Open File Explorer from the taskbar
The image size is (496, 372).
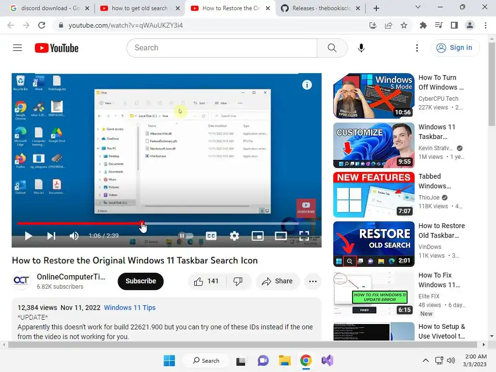[x=284, y=360]
